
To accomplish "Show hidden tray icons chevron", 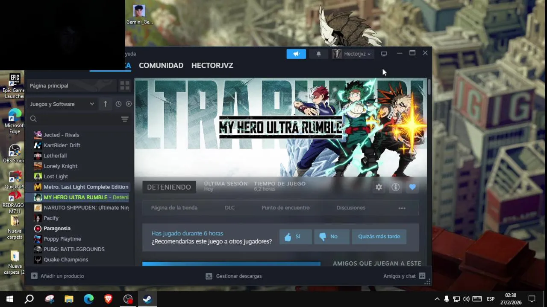I will 437,299.
